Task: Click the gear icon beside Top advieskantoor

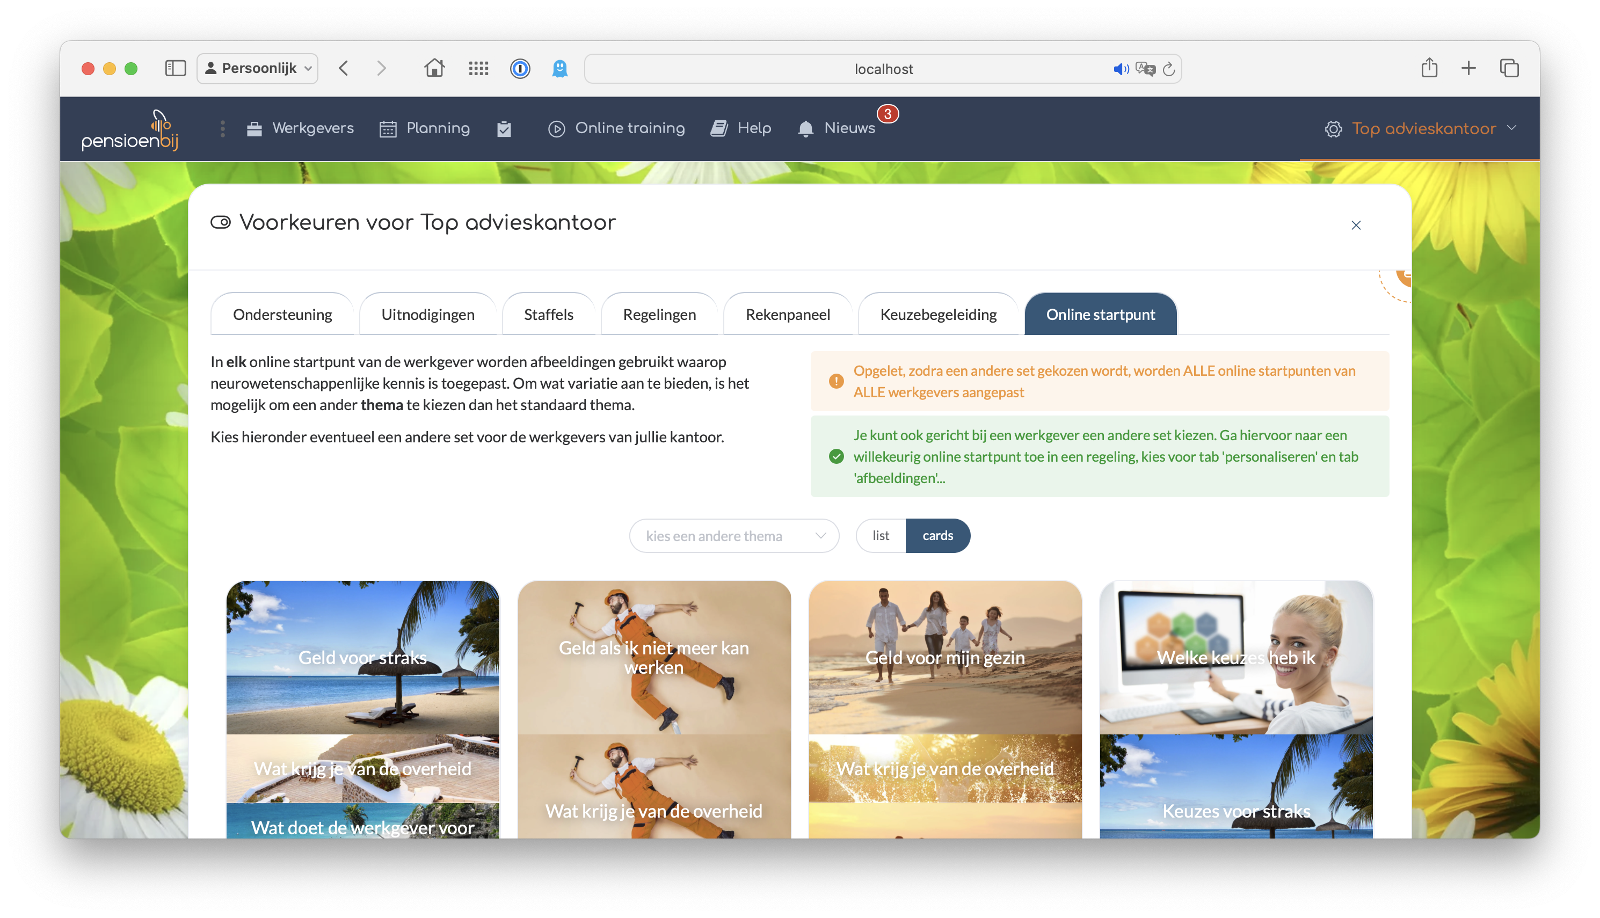Action: point(1333,129)
